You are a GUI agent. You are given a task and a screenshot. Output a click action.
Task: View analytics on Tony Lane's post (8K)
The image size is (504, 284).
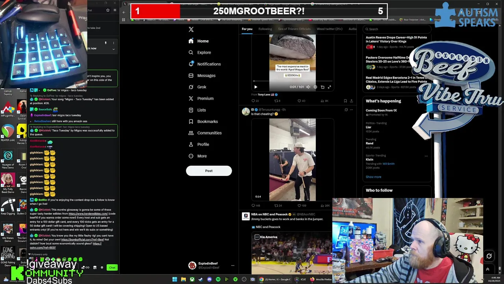coord(324,101)
